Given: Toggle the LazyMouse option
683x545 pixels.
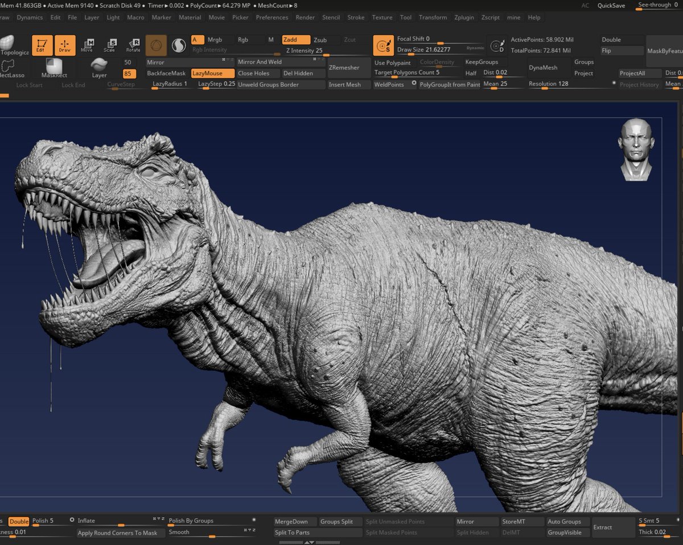Looking at the screenshot, I should 212,73.
